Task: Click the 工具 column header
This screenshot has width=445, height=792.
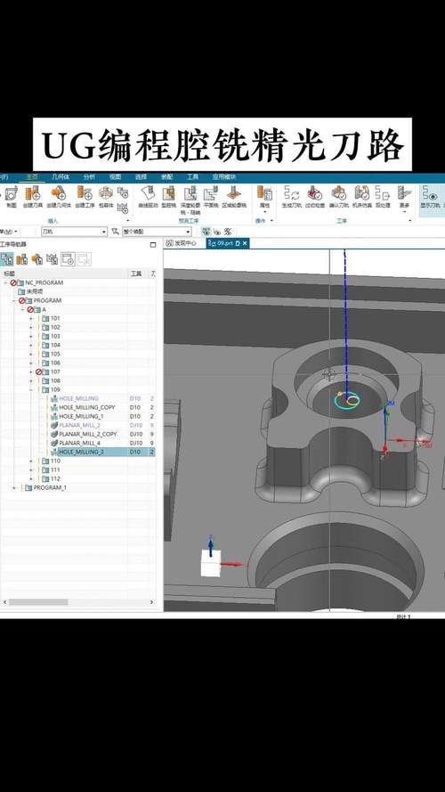Action: coord(136,274)
